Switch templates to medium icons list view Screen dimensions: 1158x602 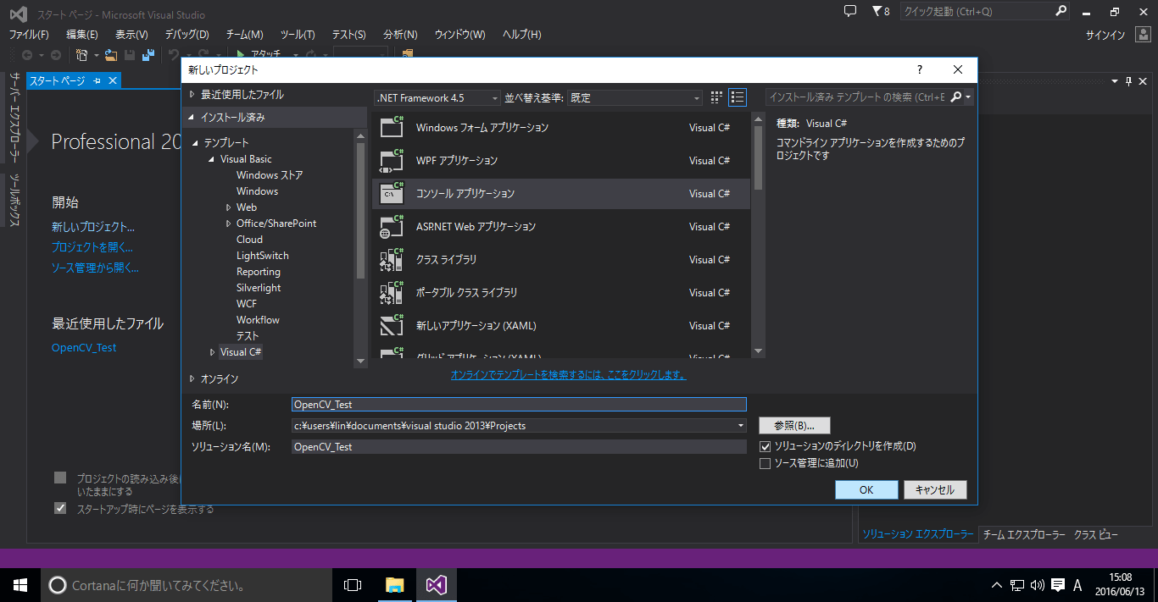click(738, 97)
